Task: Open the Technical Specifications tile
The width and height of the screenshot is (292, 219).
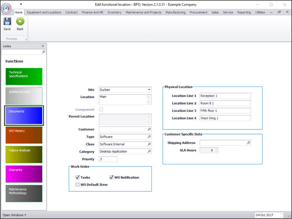Action: coord(24,77)
